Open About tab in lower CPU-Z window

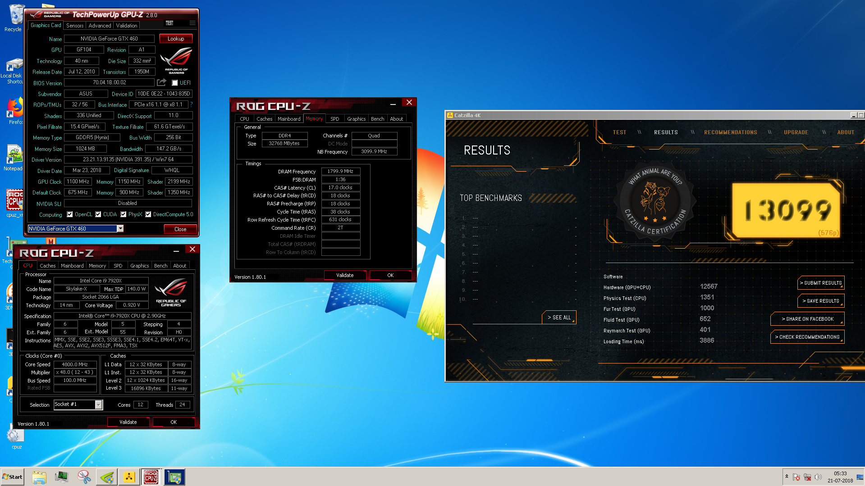tap(180, 266)
